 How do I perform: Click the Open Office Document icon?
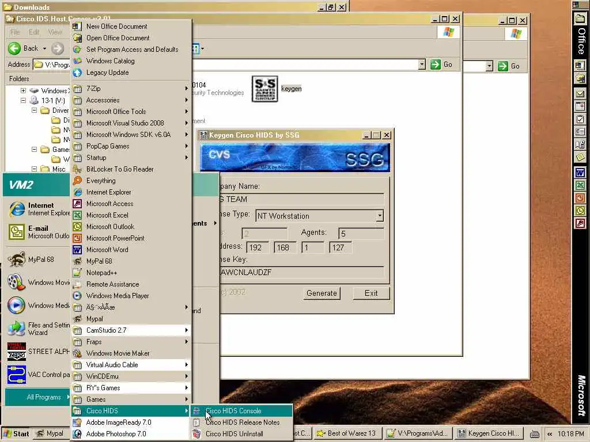77,38
